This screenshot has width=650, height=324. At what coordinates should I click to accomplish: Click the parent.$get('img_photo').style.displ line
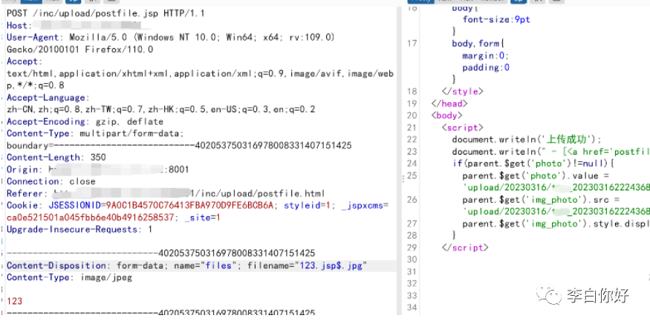[556, 224]
